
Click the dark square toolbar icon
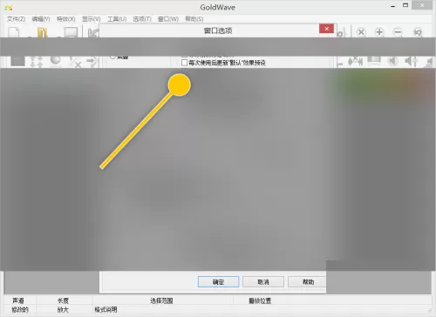tap(17, 61)
